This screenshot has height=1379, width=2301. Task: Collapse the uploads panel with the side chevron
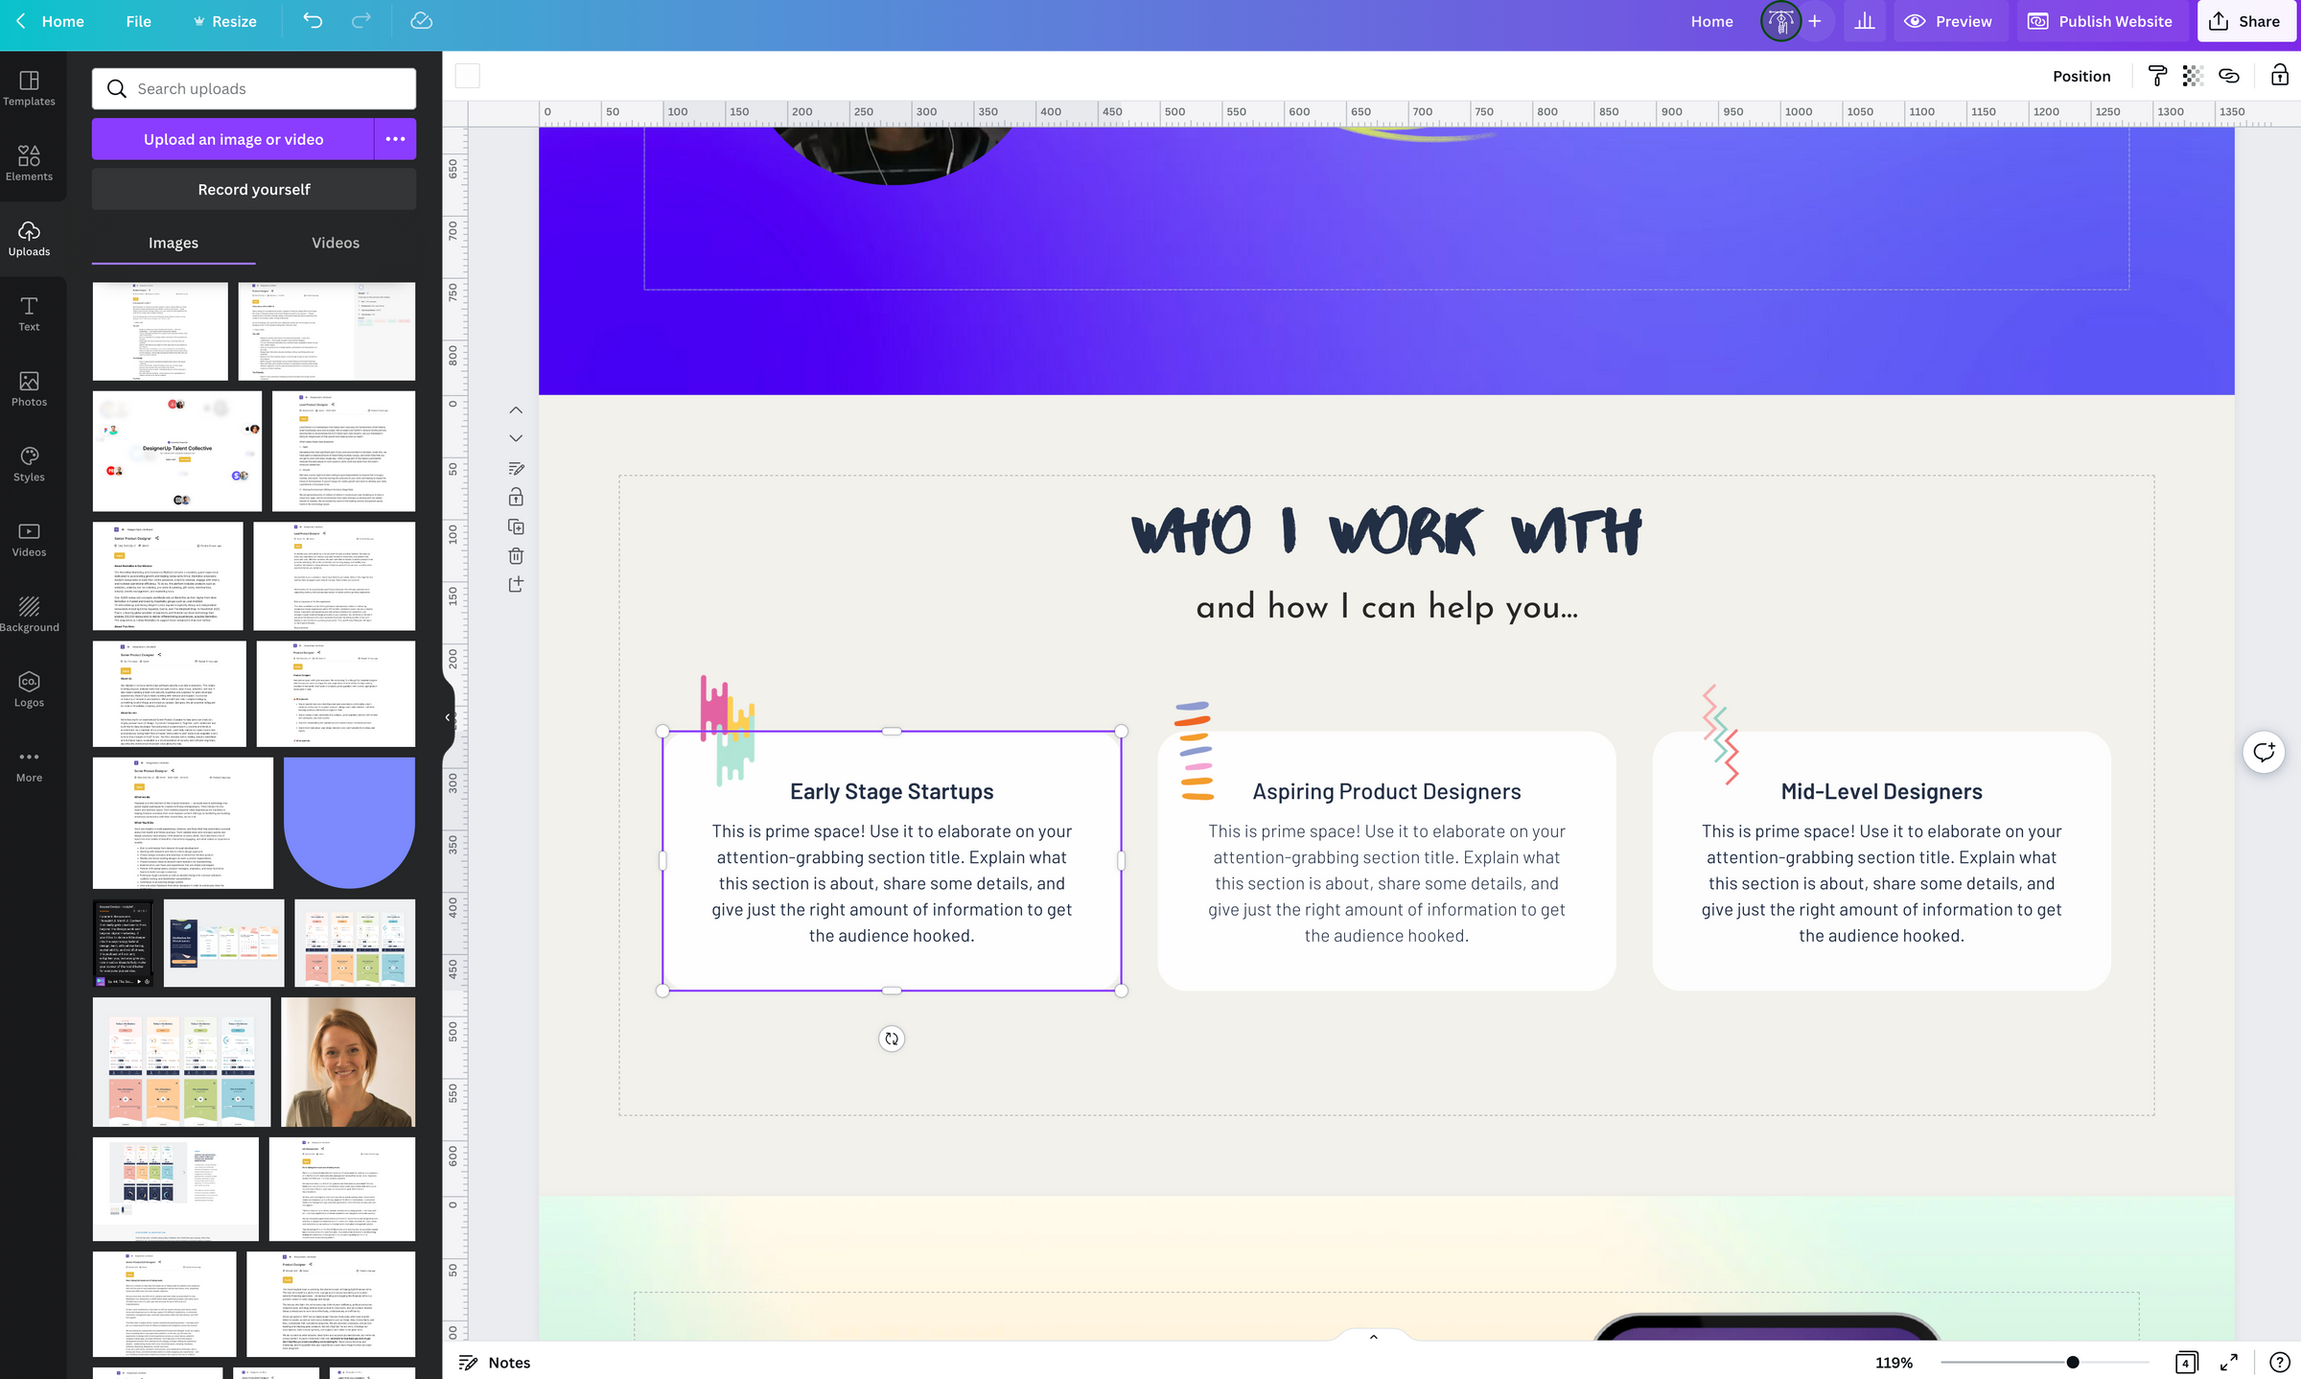click(445, 716)
